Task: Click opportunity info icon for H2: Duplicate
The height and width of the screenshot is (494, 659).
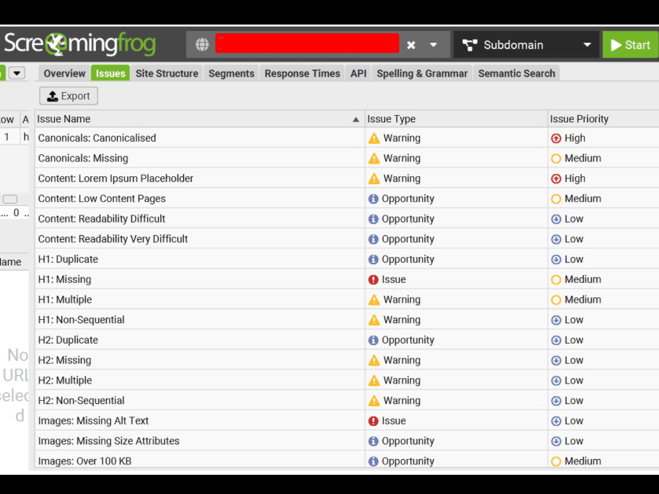Action: pyautogui.click(x=373, y=340)
